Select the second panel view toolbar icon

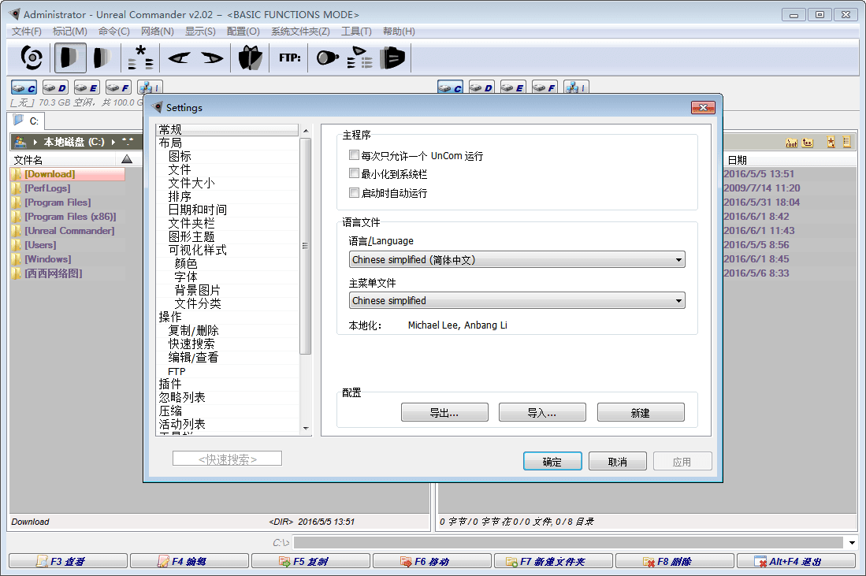[102, 58]
